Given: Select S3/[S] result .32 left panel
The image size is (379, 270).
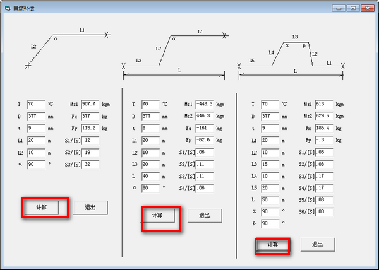Looking at the screenshot, I should [90, 165].
